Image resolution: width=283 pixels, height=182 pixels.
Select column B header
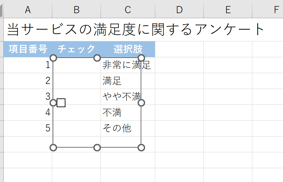(77, 10)
